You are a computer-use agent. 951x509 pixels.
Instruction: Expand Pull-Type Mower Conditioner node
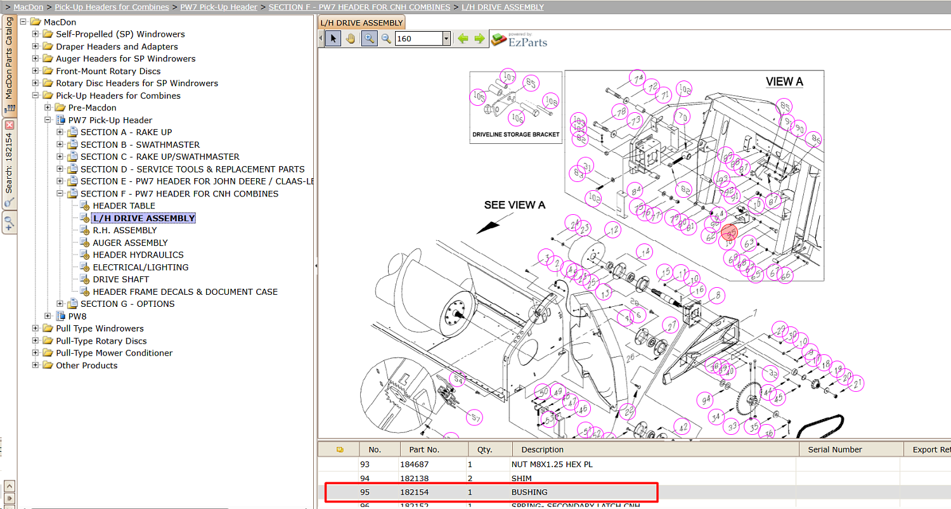pyautogui.click(x=36, y=353)
